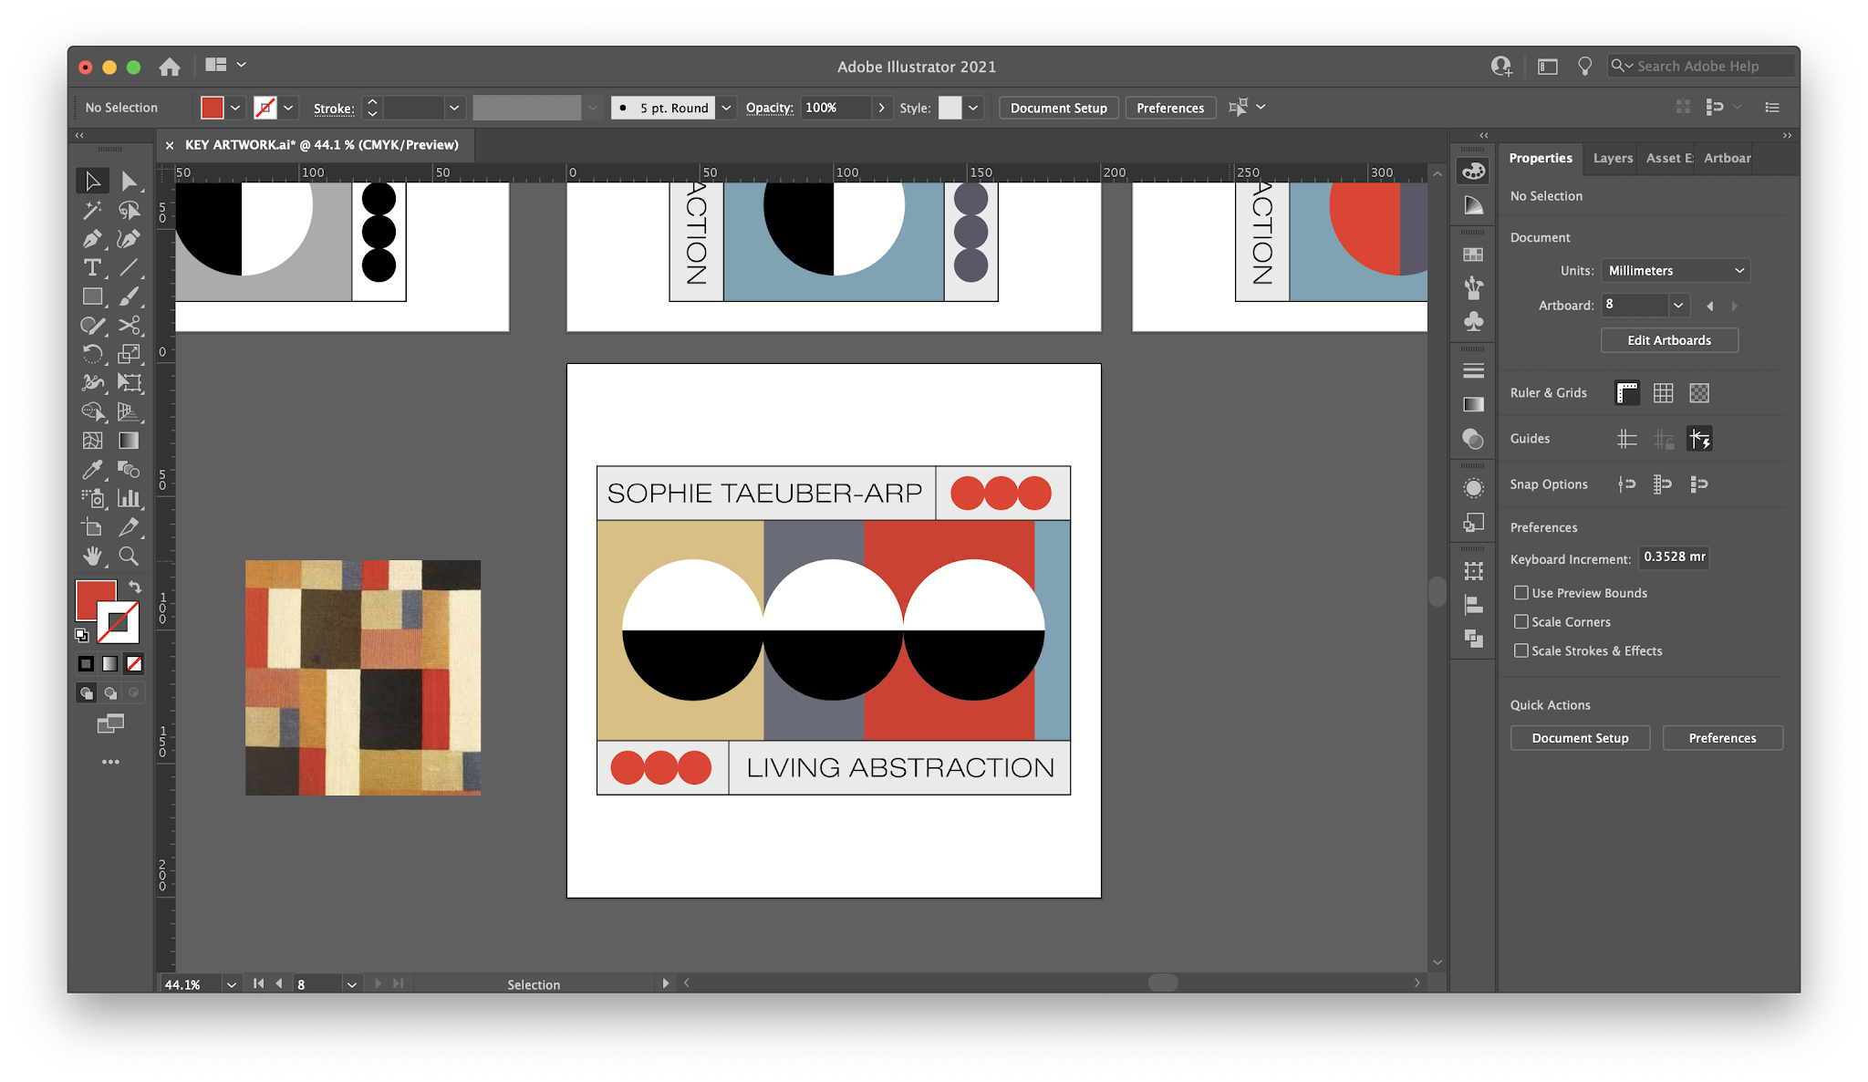The height and width of the screenshot is (1082, 1868).
Task: Open the 5 pt. Round brush dropdown
Action: [726, 108]
